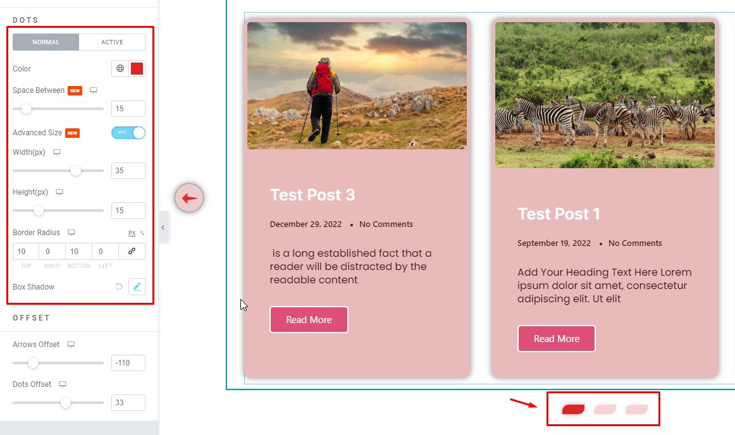Click the Test Post 3 title link
735x435 pixels.
point(312,195)
